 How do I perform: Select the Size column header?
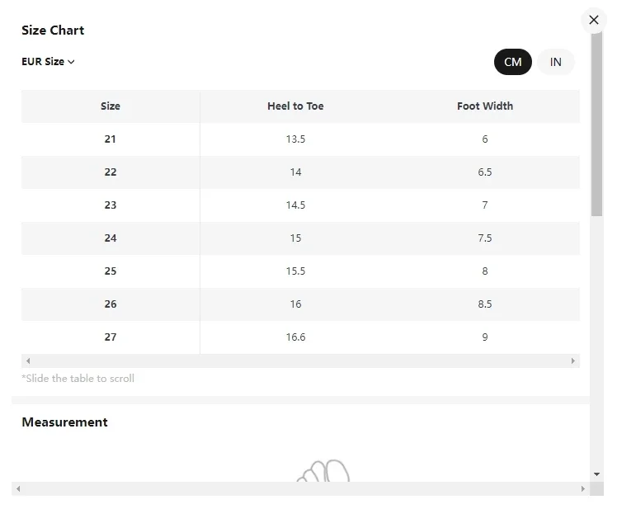[111, 106]
